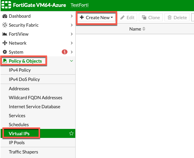Image resolution: width=194 pixels, height=158 pixels.
Task: Click the Delete trash button
Action: pyautogui.click(x=177, y=17)
